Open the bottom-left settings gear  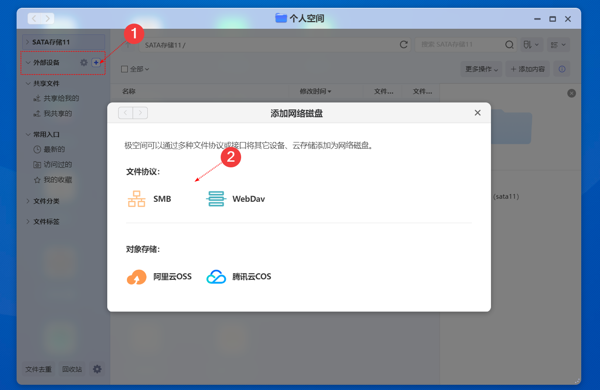coord(97,369)
